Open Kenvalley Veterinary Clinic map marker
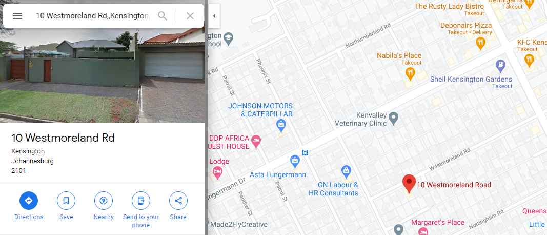Screen dimensions: 547x235 (x=394, y=118)
